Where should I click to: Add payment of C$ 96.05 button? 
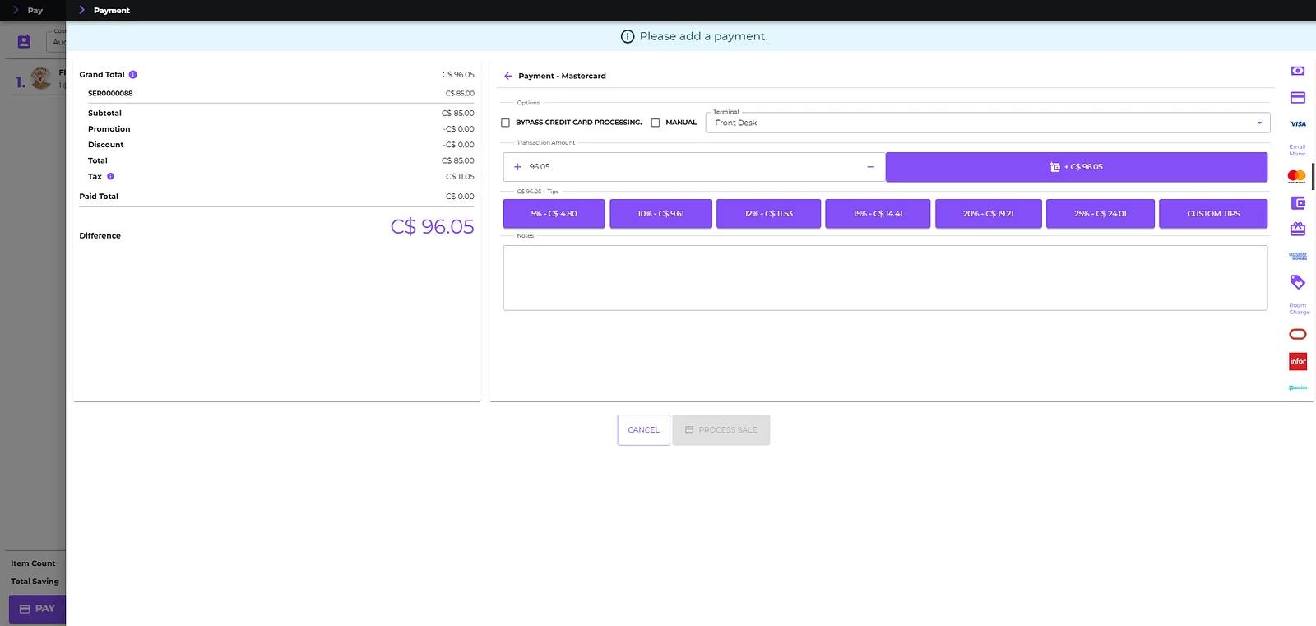1076,167
